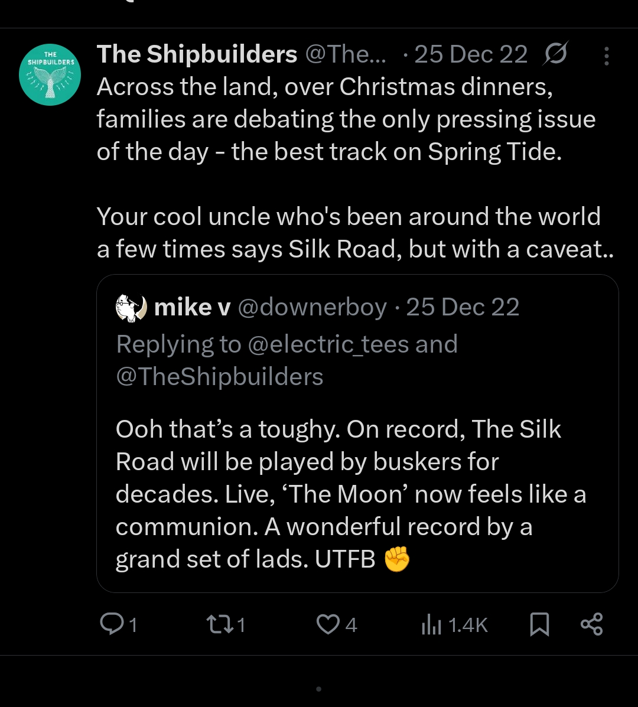The image size is (638, 707).
Task: Click main tweet text about Christmas dinners
Action: (x=346, y=119)
